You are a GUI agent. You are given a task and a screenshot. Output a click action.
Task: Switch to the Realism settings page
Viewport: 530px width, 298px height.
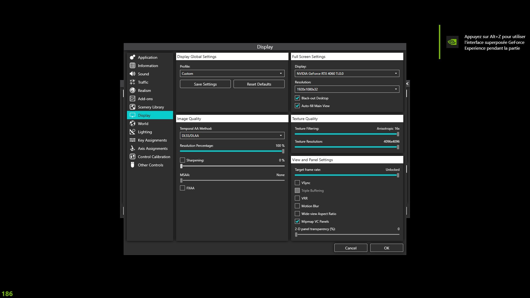tap(144, 91)
